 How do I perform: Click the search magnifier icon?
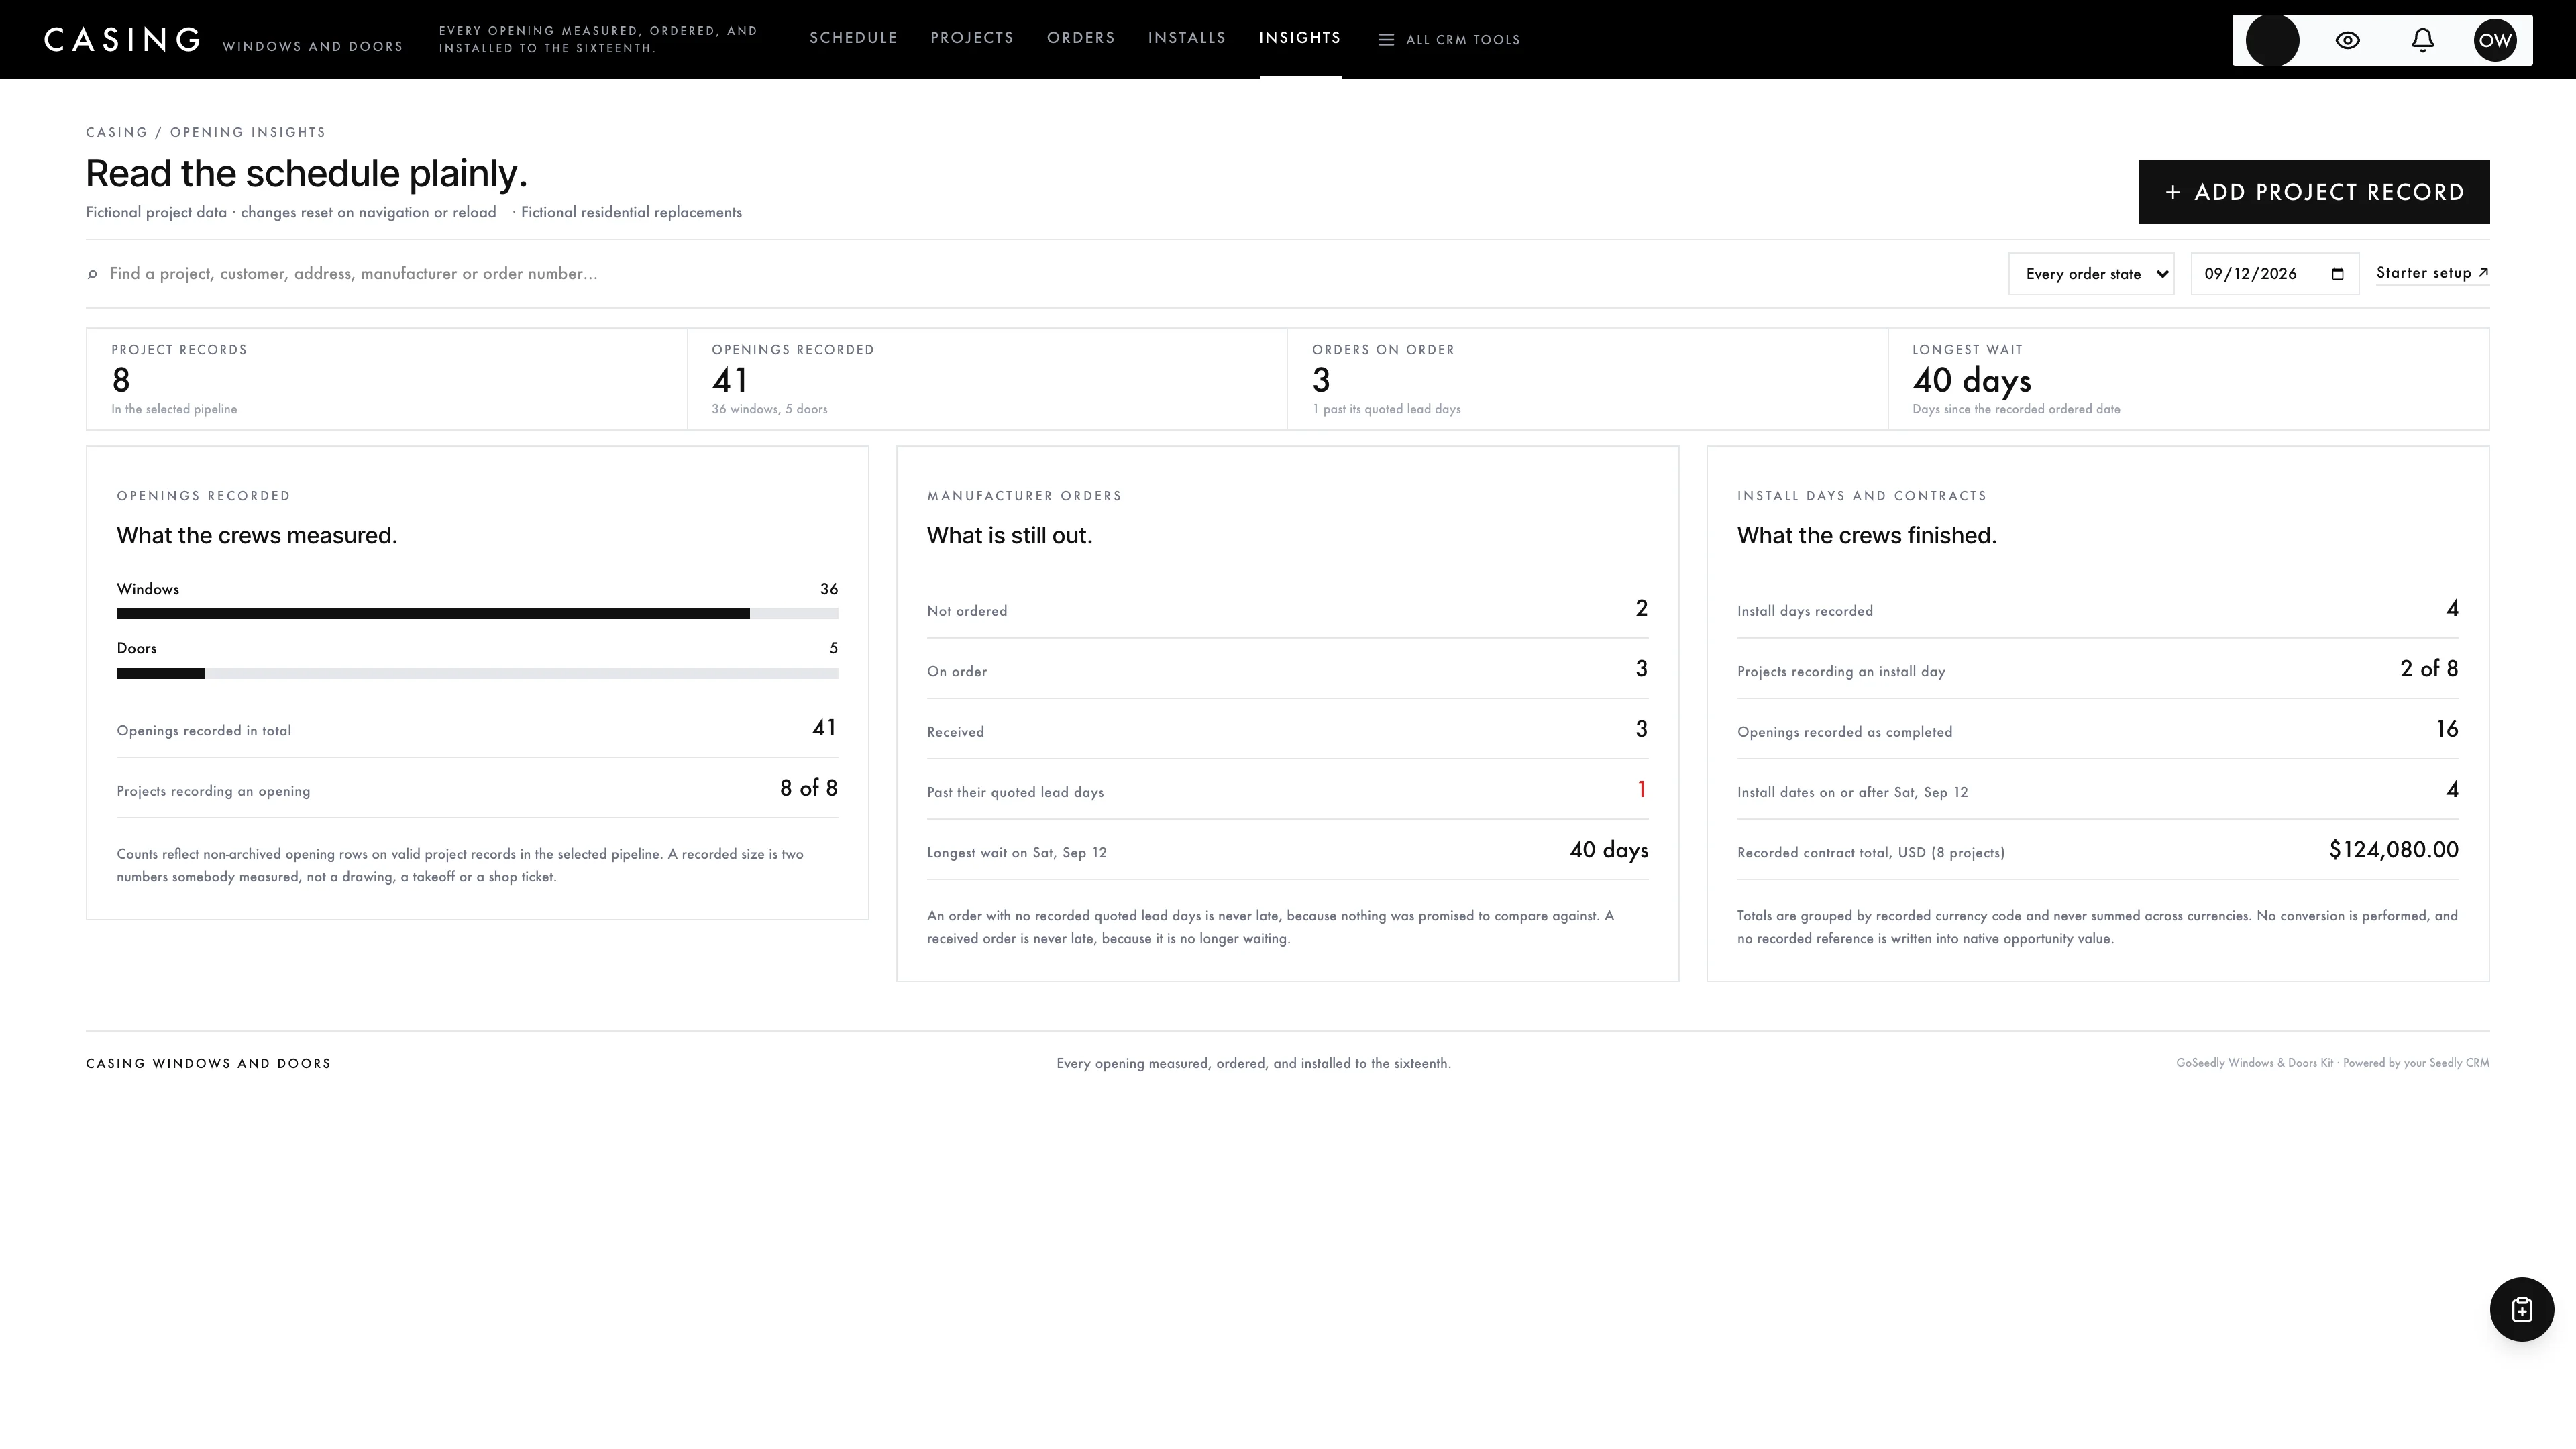(x=93, y=274)
